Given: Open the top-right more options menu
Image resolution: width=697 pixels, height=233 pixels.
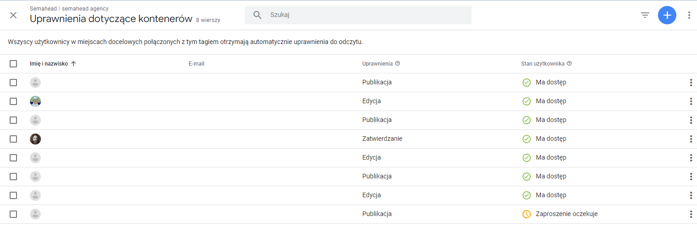Looking at the screenshot, I should pyautogui.click(x=689, y=15).
